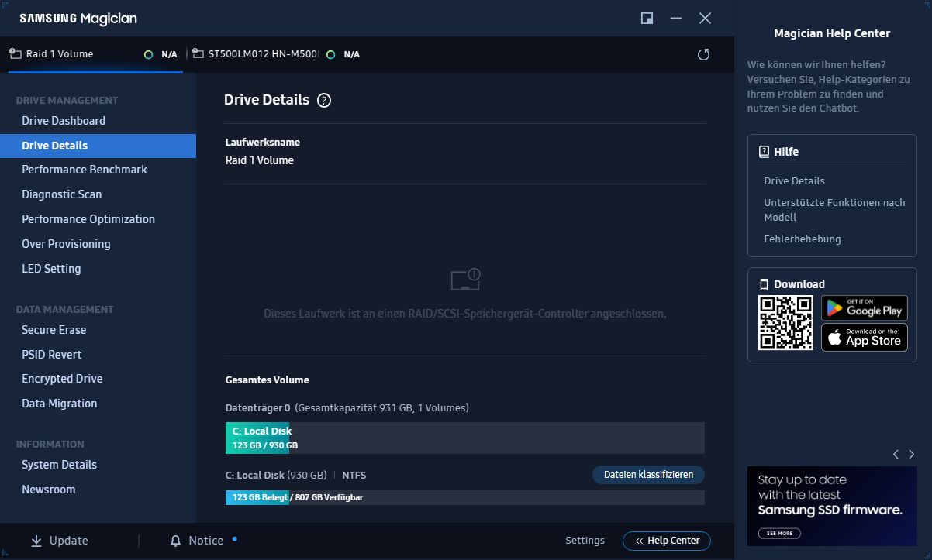Viewport: 932px width, 560px height.
Task: Click the Notice bell icon
Action: (176, 541)
